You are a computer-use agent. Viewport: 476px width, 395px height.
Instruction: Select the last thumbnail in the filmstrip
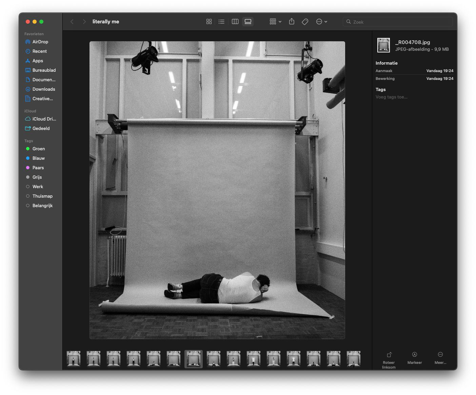coord(354,359)
